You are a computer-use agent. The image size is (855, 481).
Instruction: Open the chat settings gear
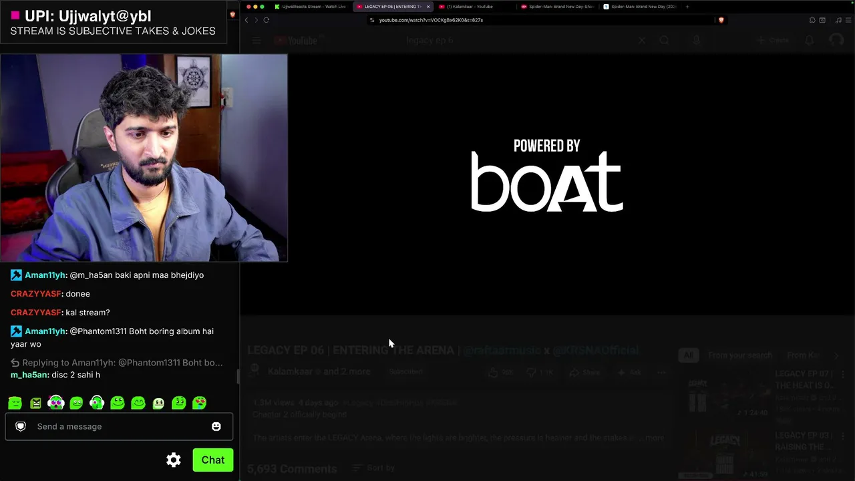tap(174, 460)
